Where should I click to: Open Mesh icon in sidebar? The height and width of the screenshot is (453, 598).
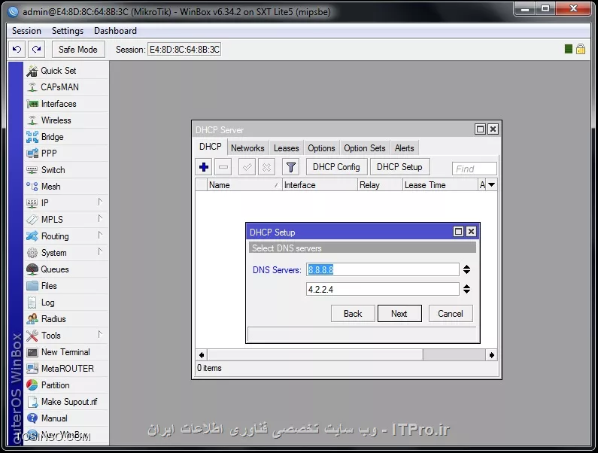coord(32,186)
